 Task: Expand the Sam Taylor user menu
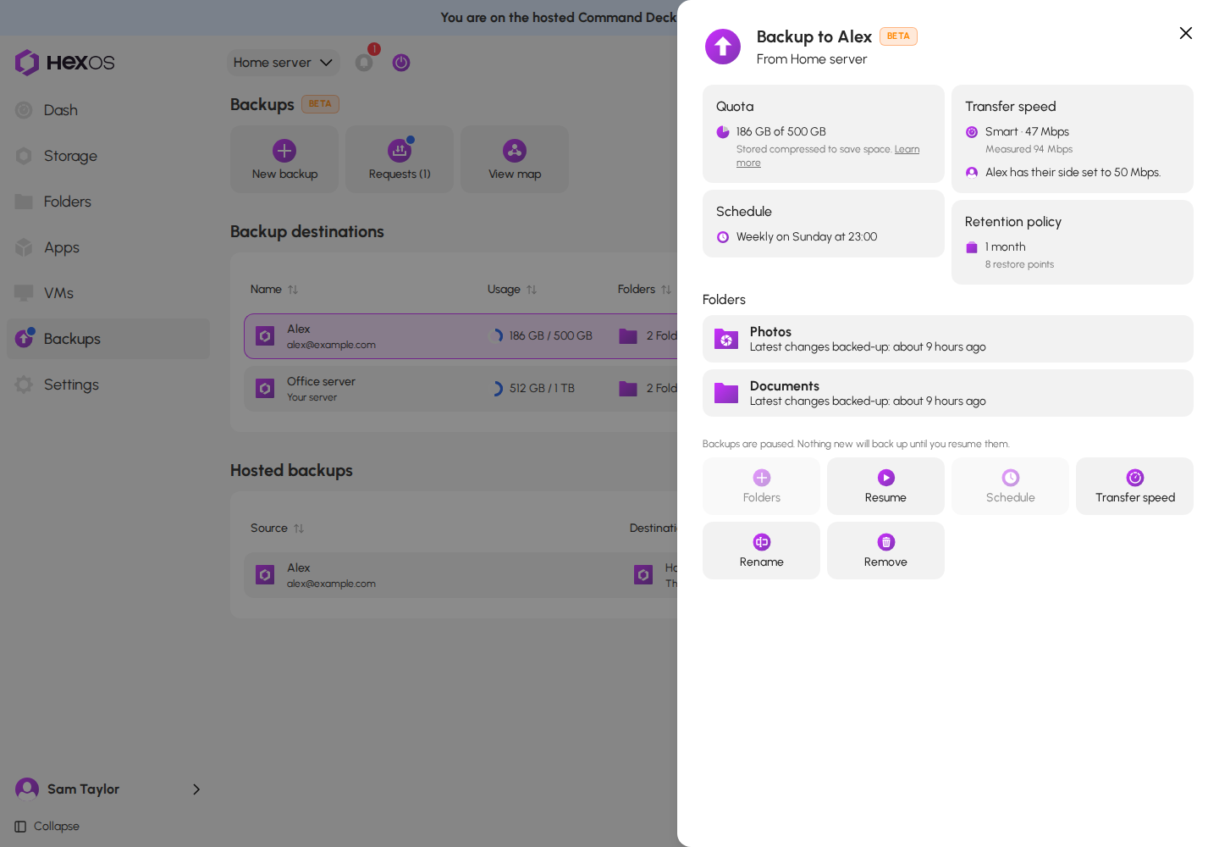coord(108,789)
